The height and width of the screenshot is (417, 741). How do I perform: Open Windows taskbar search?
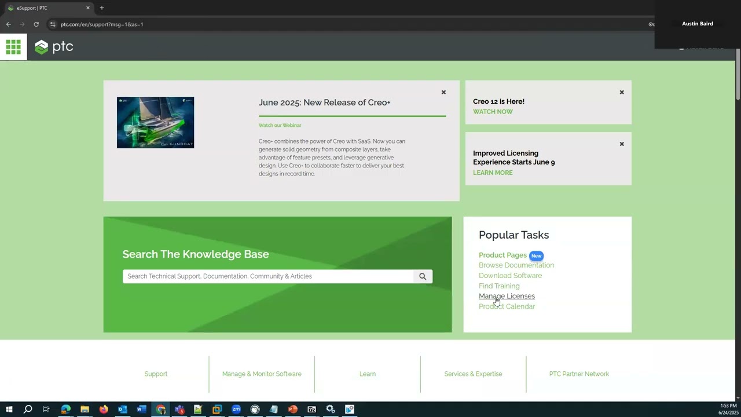point(27,409)
